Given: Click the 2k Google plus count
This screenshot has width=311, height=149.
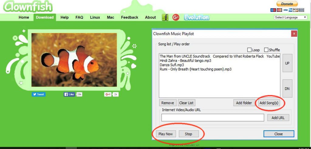Looking at the screenshot, I should click(116, 94).
